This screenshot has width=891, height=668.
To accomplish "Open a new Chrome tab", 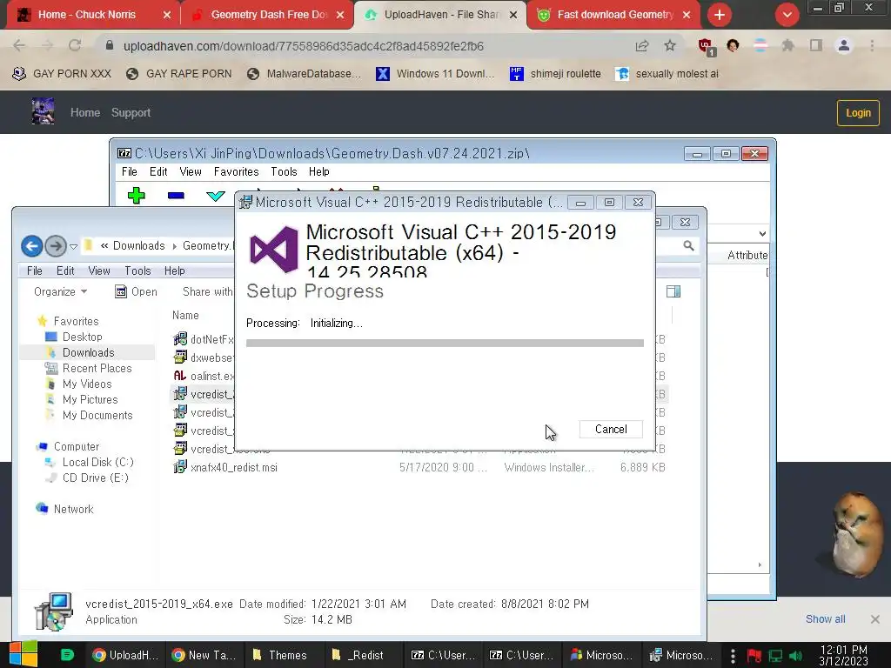I will (720, 15).
